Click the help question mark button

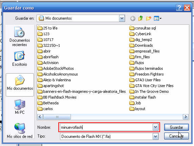click(x=179, y=8)
